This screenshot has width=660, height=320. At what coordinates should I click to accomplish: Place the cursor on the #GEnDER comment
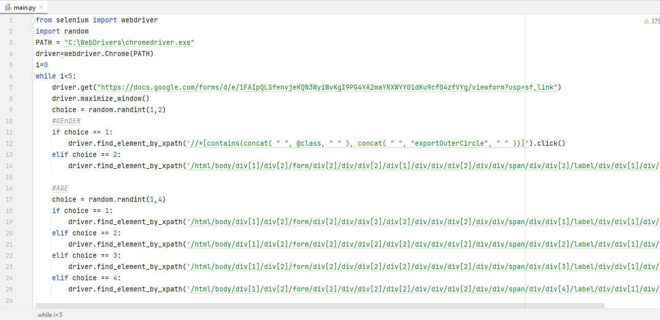coord(66,121)
